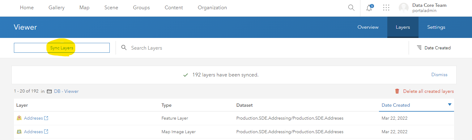
Task: Toggle the Date Created column sort arrow
Action: [x=450, y=105]
